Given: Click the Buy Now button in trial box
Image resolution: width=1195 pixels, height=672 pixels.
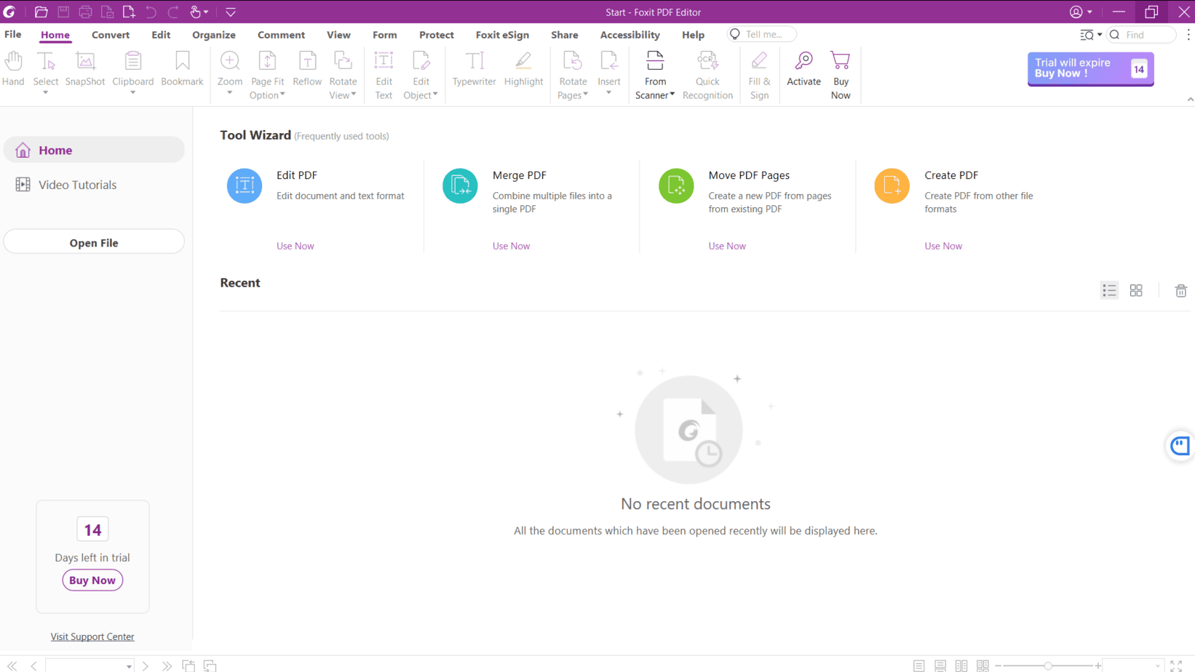Looking at the screenshot, I should [92, 580].
